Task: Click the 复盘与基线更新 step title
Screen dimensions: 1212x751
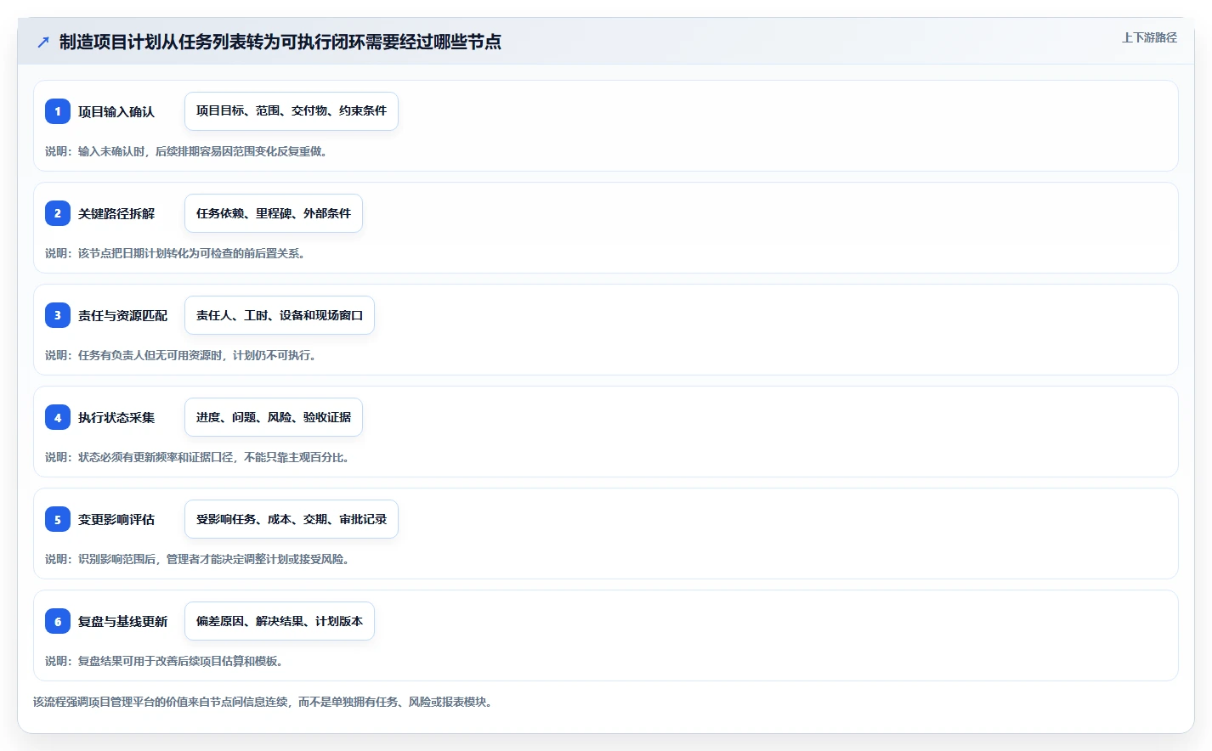Action: pyautogui.click(x=122, y=621)
